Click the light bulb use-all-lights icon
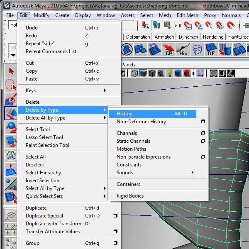 (x=169, y=73)
